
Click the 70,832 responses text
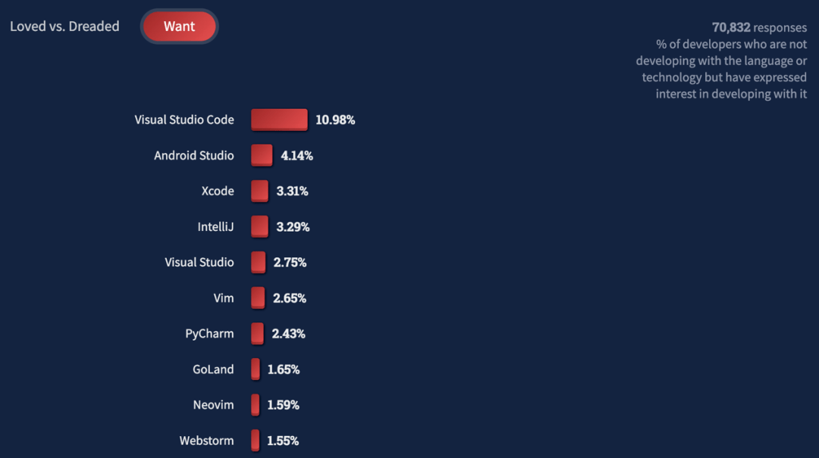(x=759, y=27)
